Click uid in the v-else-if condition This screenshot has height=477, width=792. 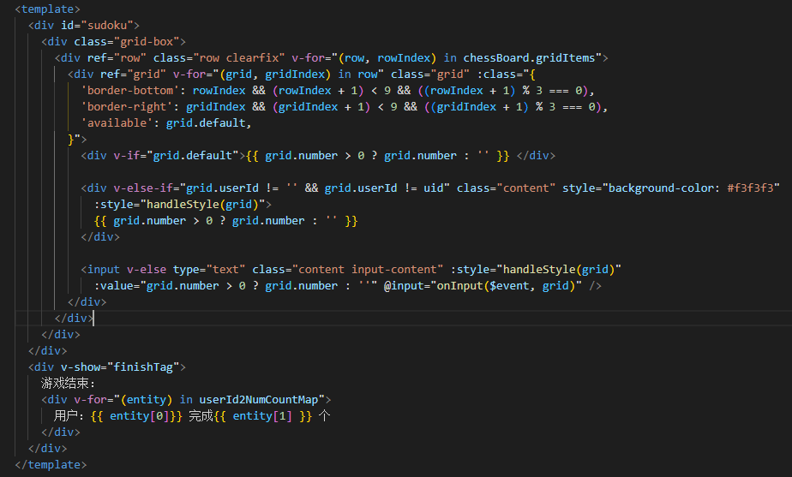(x=434, y=188)
